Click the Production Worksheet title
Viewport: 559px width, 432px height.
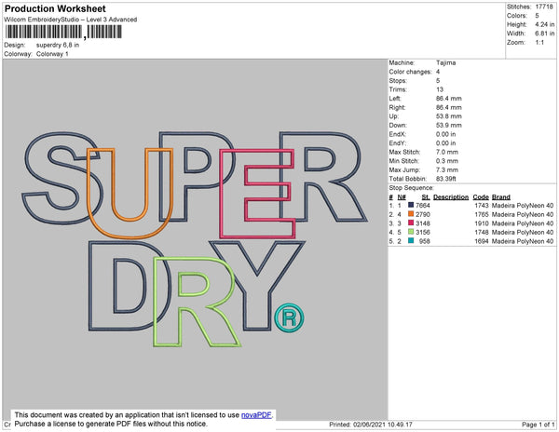point(55,8)
